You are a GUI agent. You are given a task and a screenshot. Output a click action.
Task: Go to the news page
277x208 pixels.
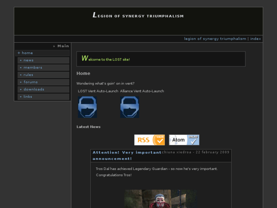pos(43,60)
